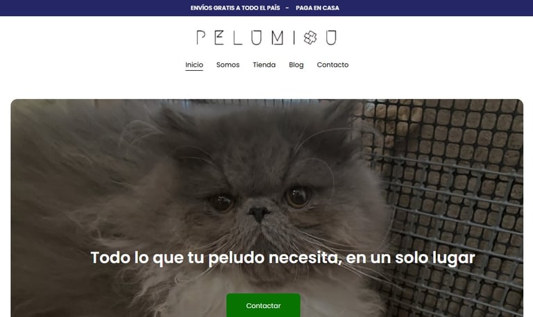Image resolution: width=533 pixels, height=317 pixels.
Task: Click the E letter in the logo
Action: tap(219, 37)
